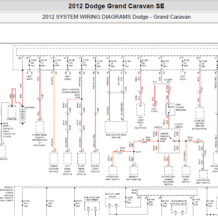Click the 'FOG LAMP RELAY' label
Viewport: 218px width, 216px height.
coord(140,120)
